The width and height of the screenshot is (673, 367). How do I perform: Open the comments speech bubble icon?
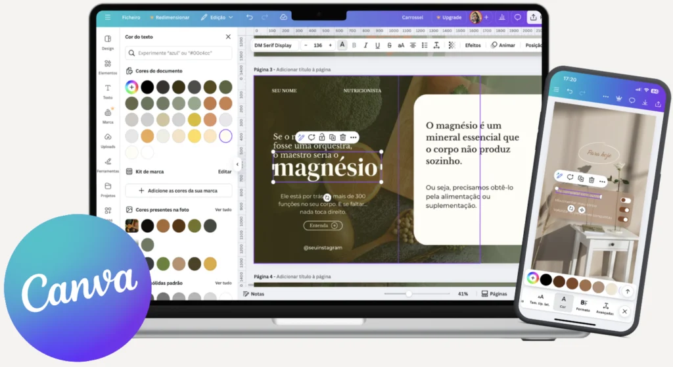517,17
